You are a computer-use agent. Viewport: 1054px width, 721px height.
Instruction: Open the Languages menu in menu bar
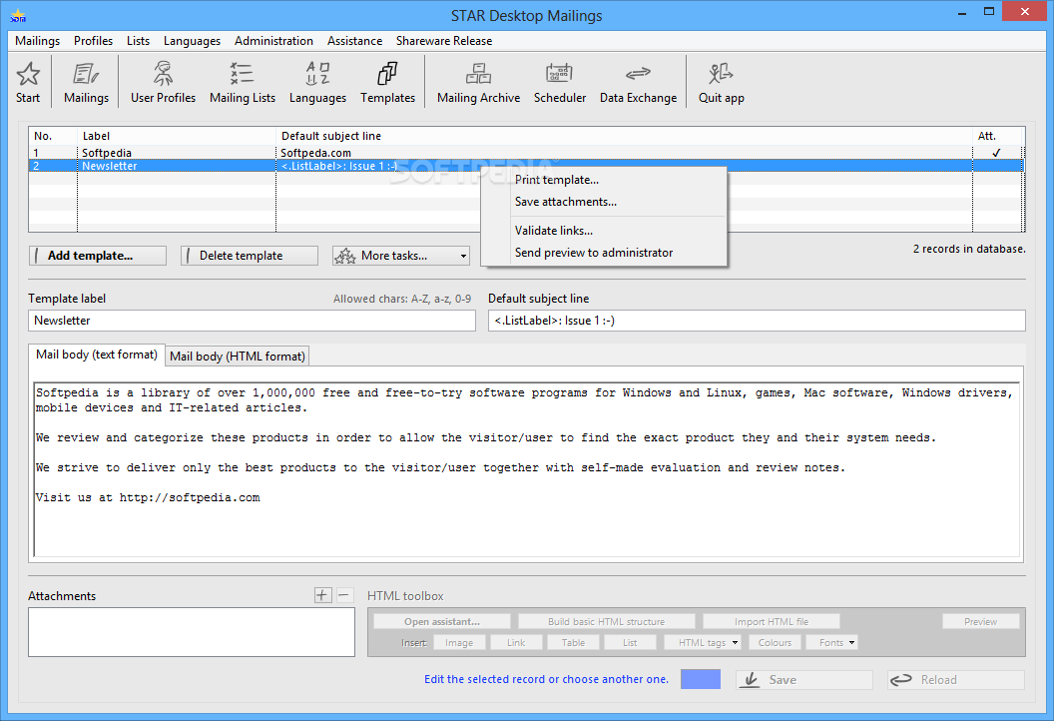tap(193, 40)
